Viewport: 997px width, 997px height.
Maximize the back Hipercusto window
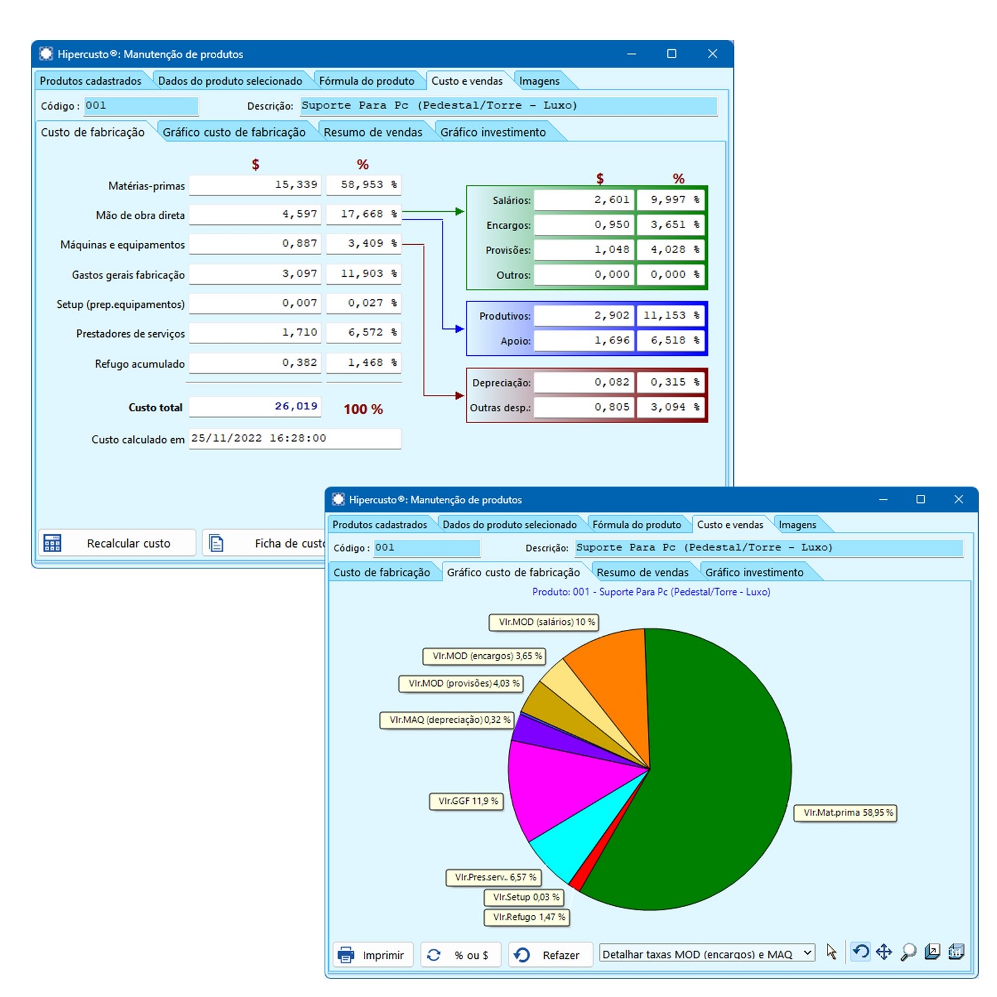(x=671, y=54)
